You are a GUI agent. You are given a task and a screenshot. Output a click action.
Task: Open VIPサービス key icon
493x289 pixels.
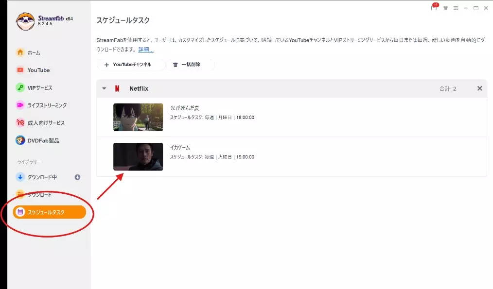point(20,87)
